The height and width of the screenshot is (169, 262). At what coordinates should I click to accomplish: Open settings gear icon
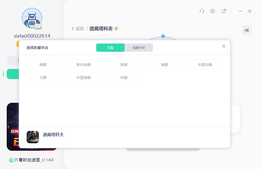click(x=212, y=11)
